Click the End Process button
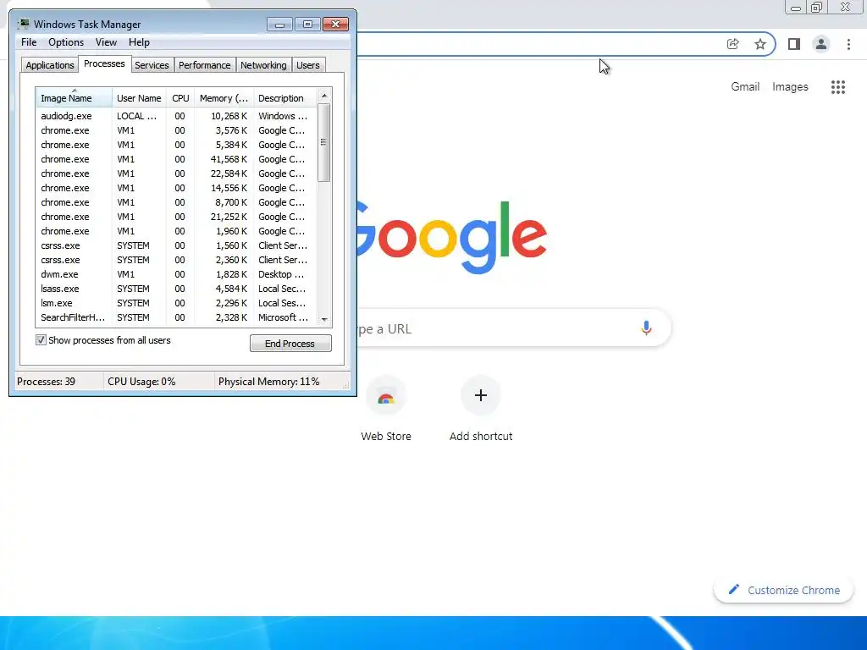 tap(290, 344)
